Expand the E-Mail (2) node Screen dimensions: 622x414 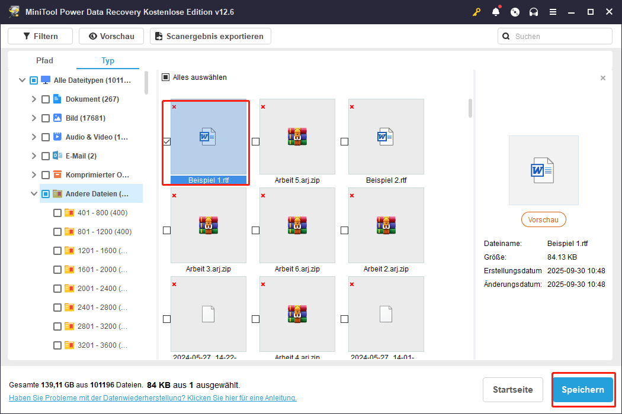point(34,156)
